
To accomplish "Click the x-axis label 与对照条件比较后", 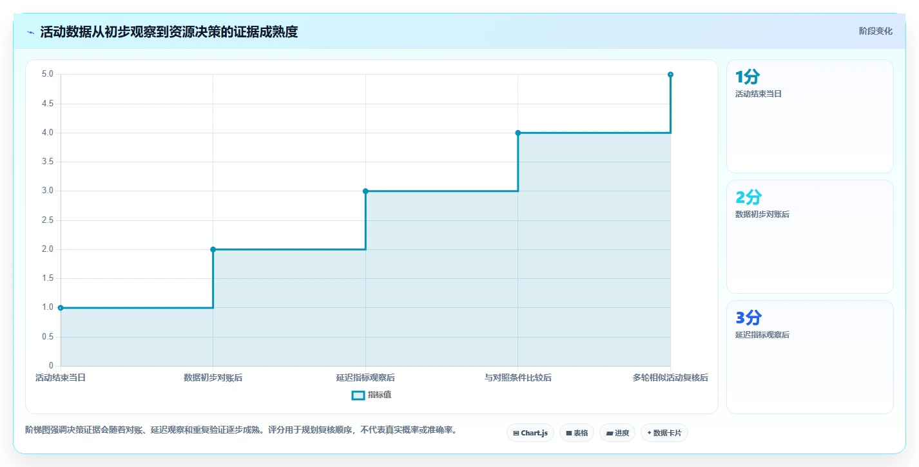I will click(x=518, y=377).
